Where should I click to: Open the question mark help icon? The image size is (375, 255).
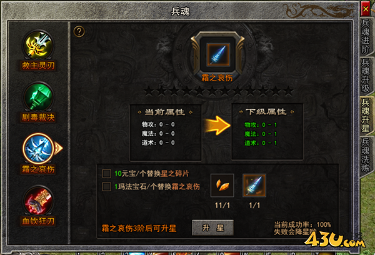(x=79, y=31)
